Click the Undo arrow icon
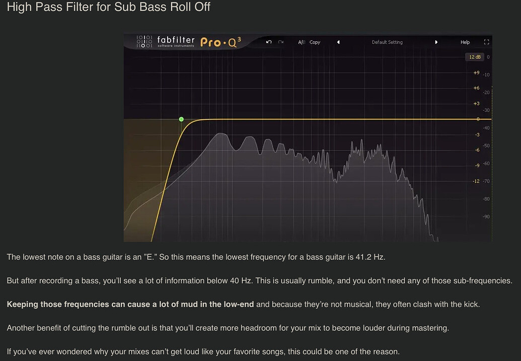521x361 pixels. pos(268,42)
